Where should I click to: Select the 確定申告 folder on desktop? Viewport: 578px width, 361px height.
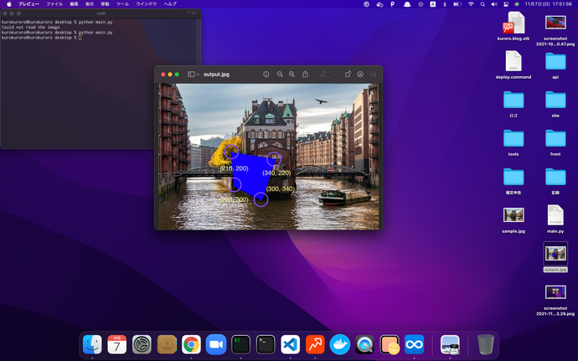point(513,177)
